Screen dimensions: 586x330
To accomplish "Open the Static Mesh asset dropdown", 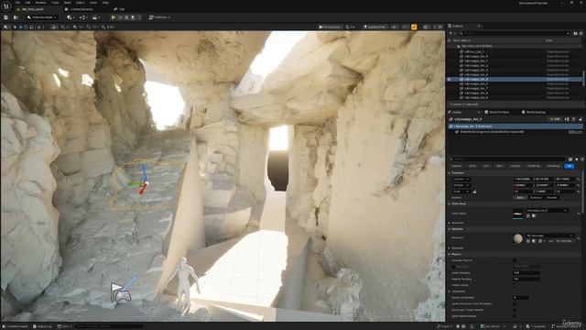I will (x=547, y=210).
